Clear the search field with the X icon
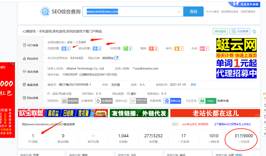Image resolution: width=266 pixels, height=156 pixels. 179,12
